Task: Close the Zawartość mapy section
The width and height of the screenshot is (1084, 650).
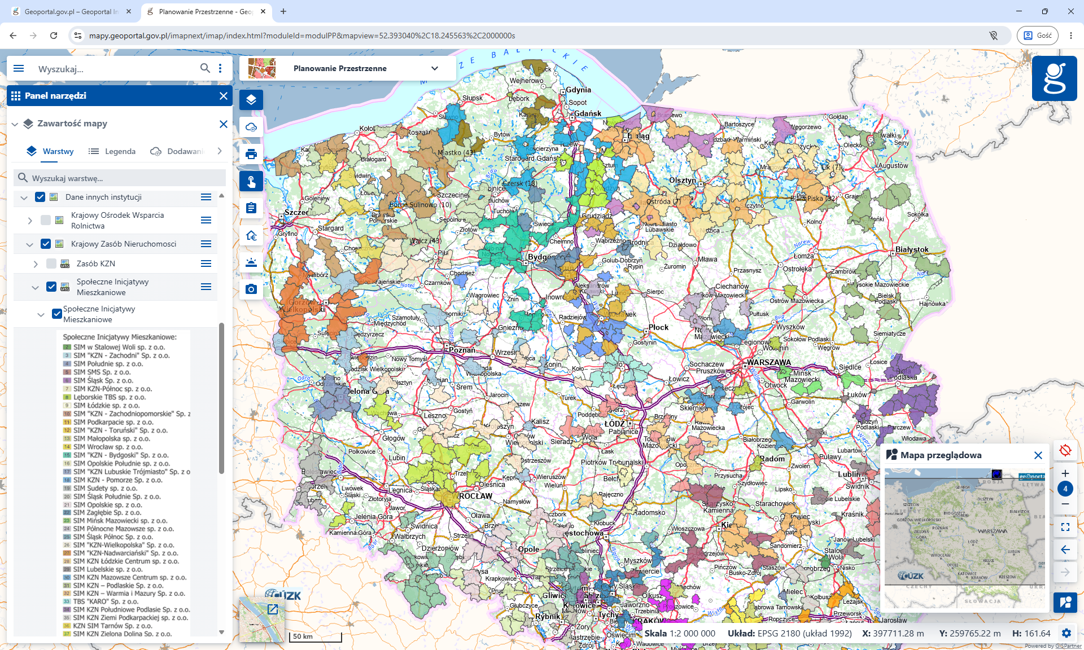Action: [224, 124]
